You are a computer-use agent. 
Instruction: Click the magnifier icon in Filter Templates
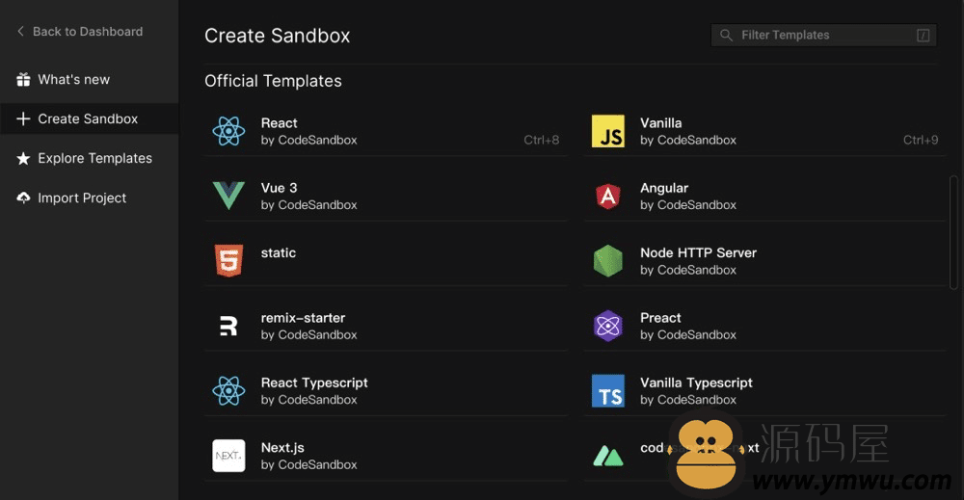click(x=726, y=35)
